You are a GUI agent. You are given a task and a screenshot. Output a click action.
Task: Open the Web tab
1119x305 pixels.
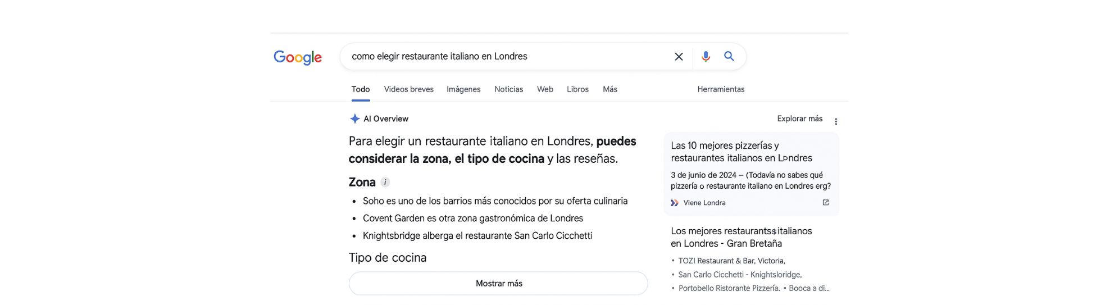545,89
